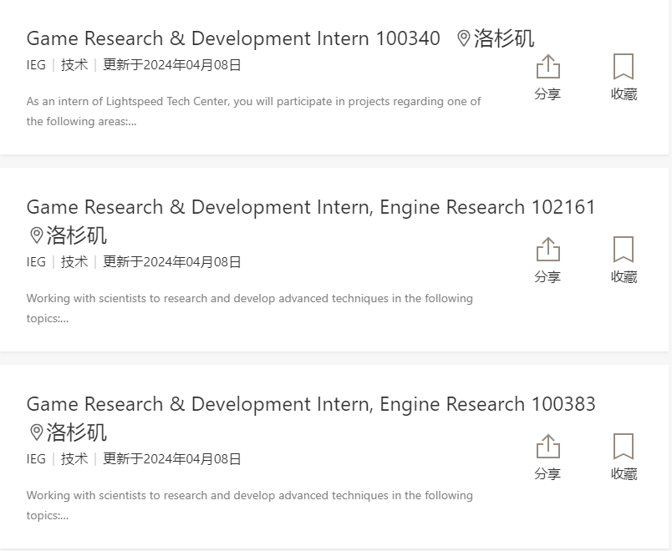Screen dimensions: 672x551
Task: Click IEG tag on job 102161
Action: pyautogui.click(x=36, y=262)
